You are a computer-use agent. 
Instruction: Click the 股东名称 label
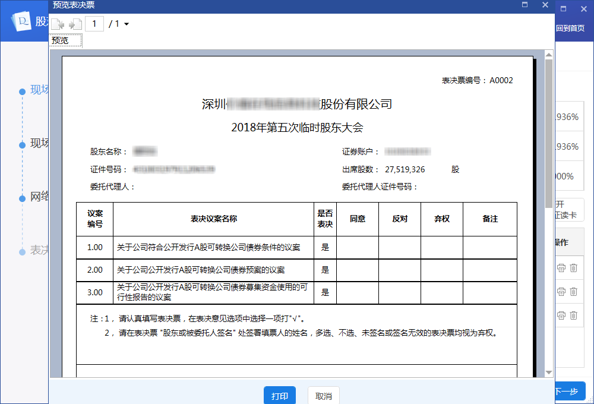[x=108, y=151]
